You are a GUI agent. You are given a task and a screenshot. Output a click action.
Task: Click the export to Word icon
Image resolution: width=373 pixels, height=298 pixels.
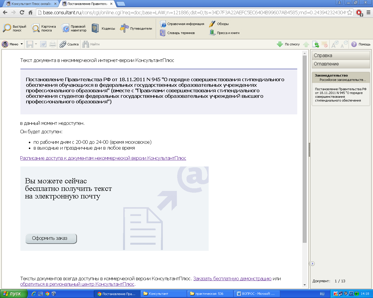click(x=43, y=44)
